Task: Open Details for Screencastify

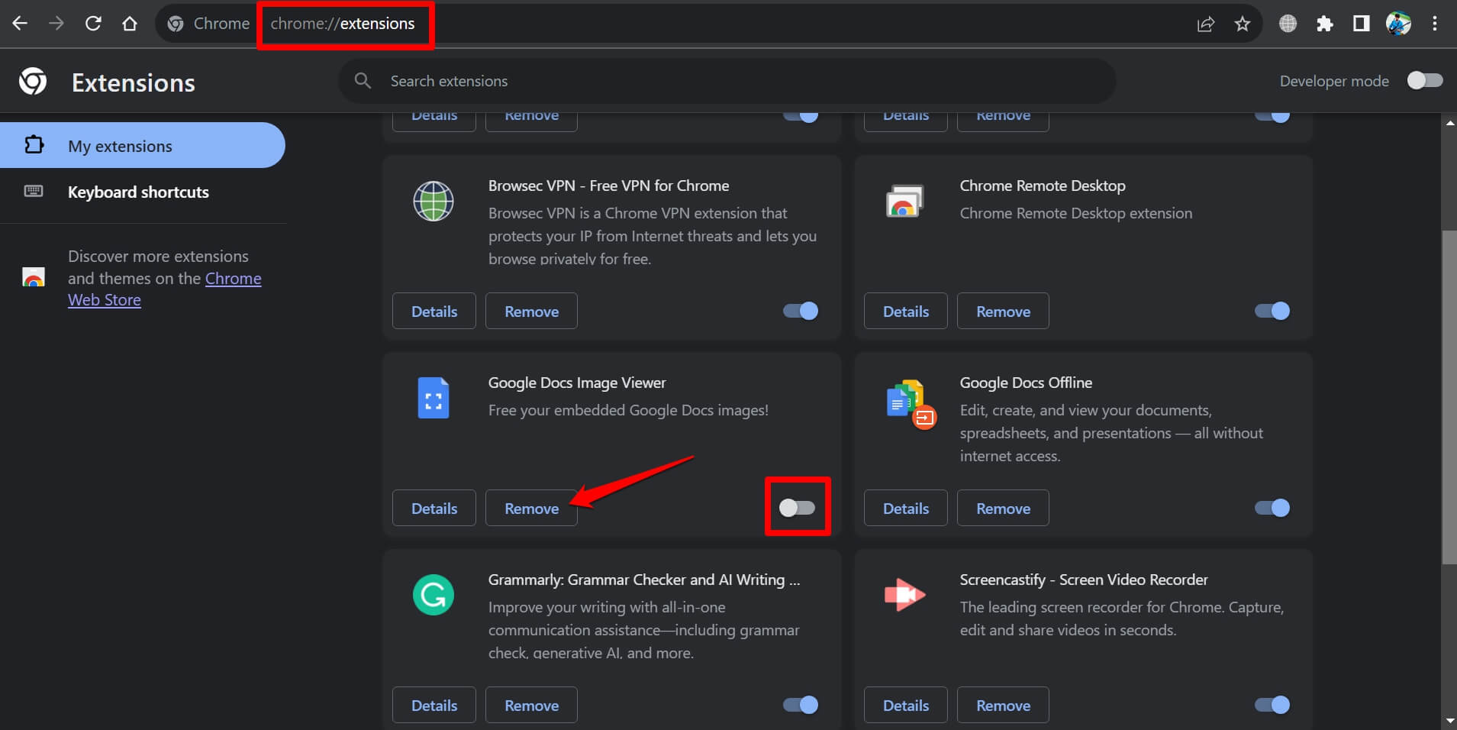Action: [x=904, y=705]
